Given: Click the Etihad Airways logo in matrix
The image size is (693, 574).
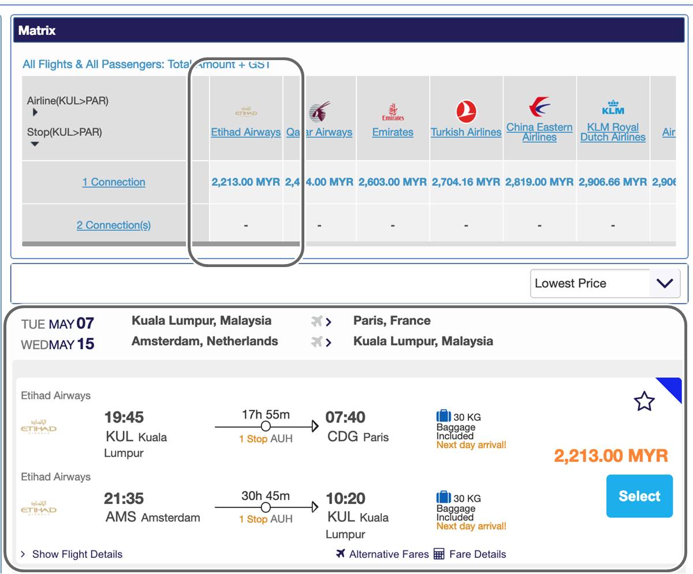Looking at the screenshot, I should pos(246,112).
